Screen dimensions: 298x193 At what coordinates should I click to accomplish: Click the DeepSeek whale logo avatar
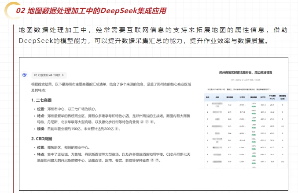[25, 75]
